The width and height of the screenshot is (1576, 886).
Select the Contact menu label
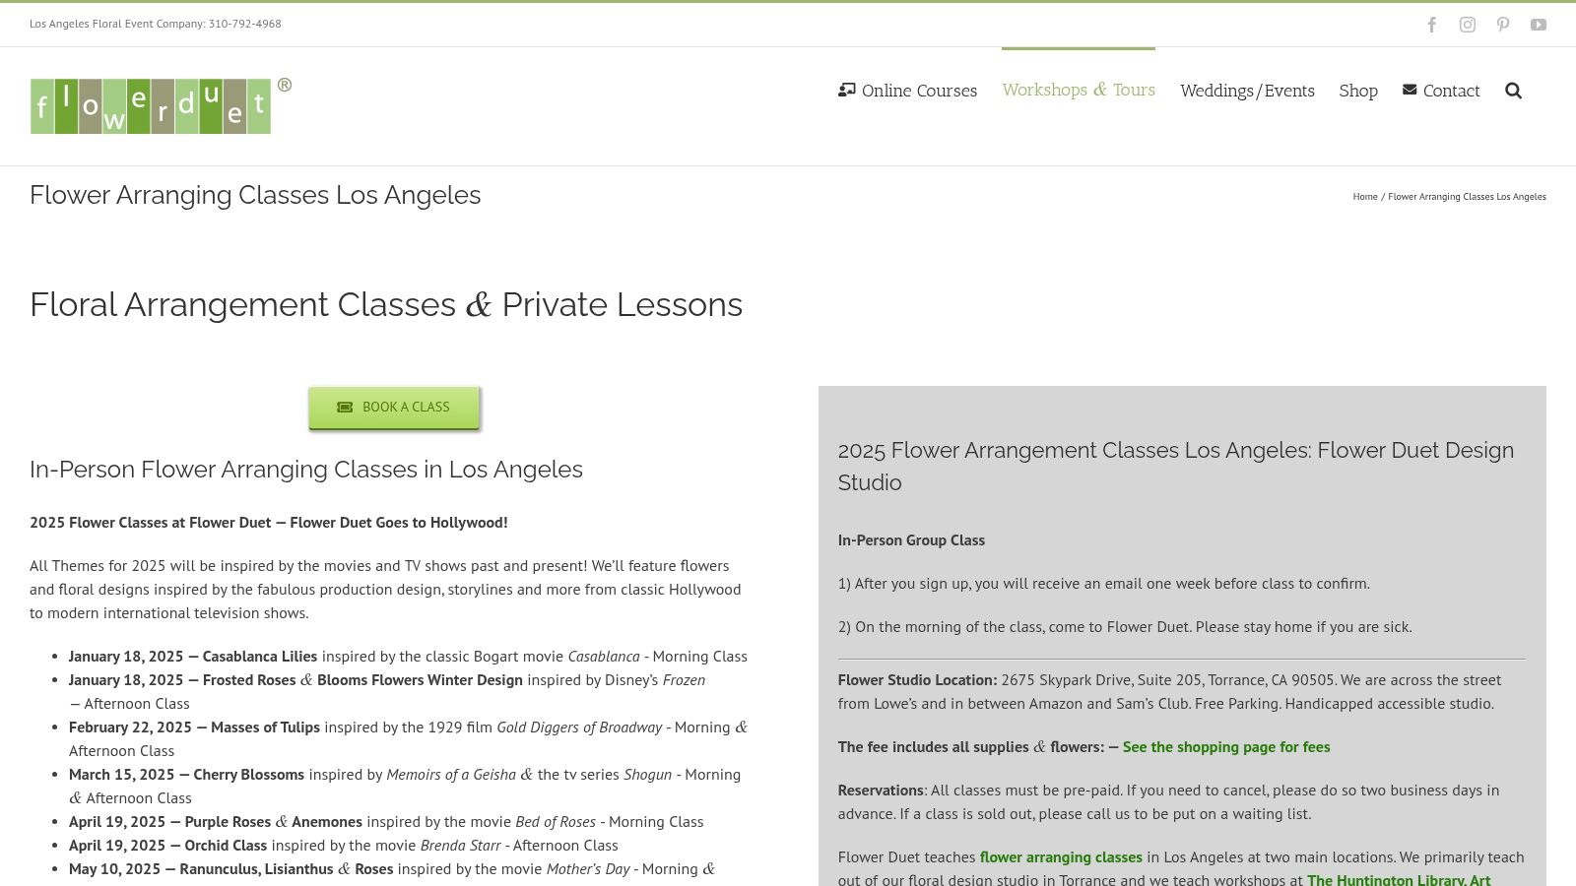pyautogui.click(x=1451, y=91)
